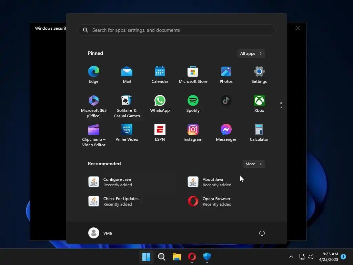Launch Prime Video
The height and width of the screenshot is (265, 353).
tap(127, 133)
